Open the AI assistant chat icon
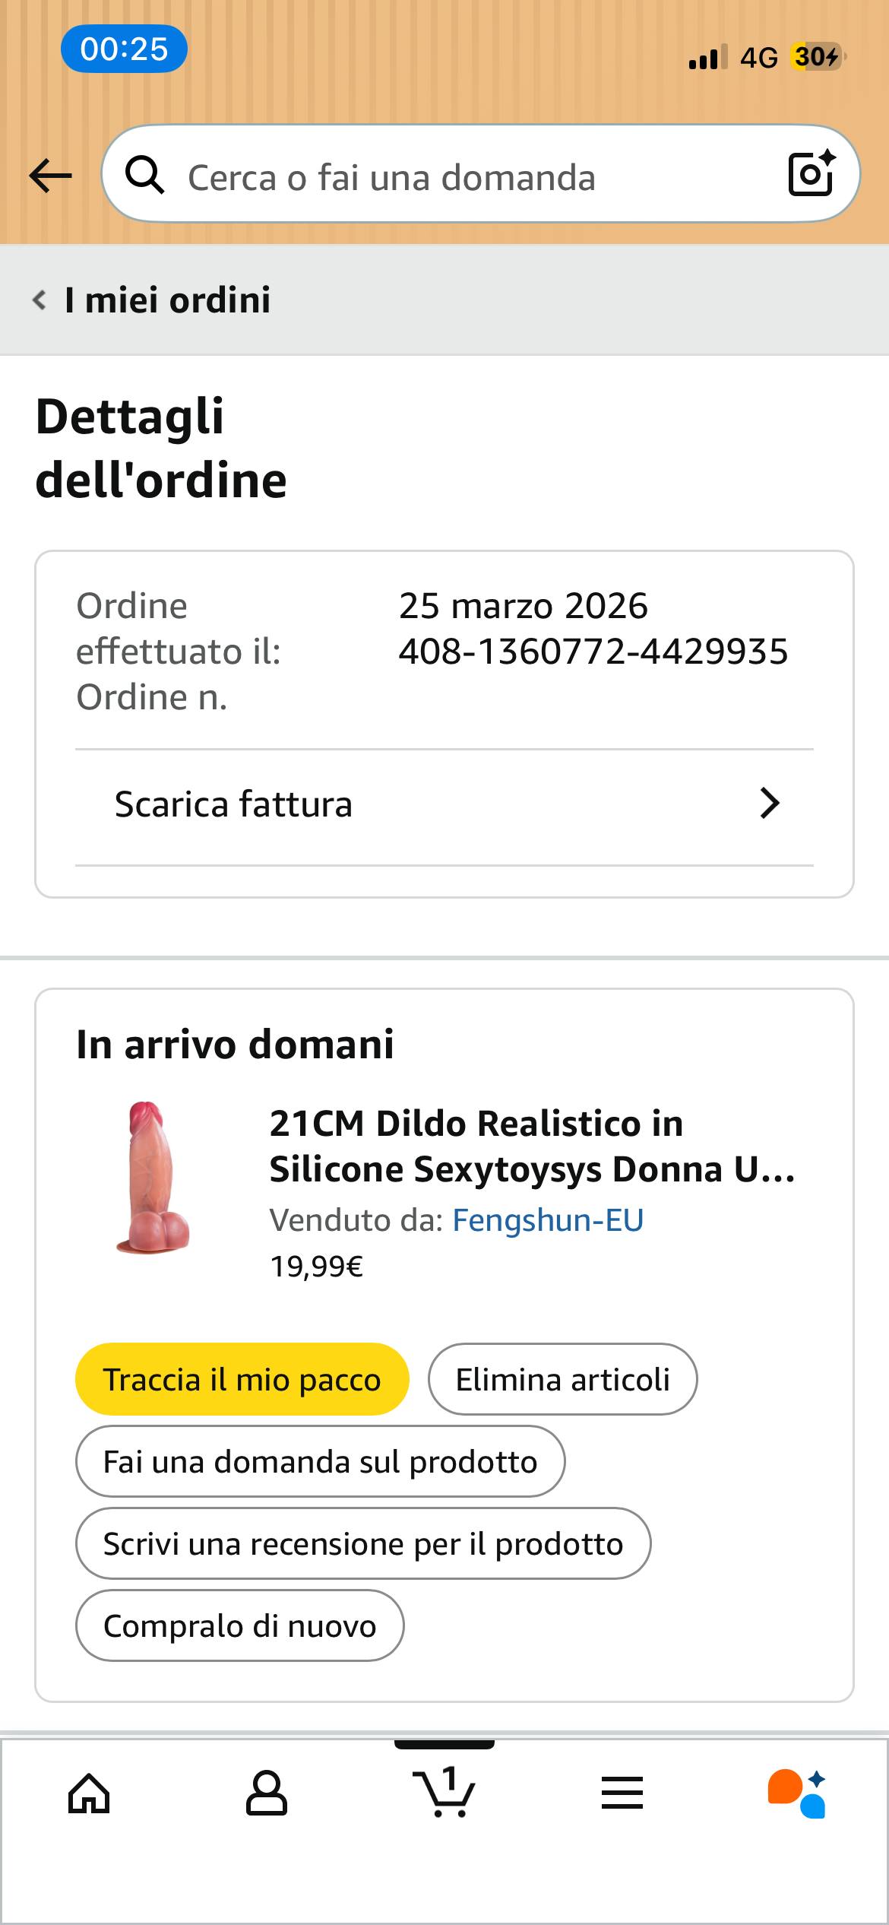The height and width of the screenshot is (1925, 889). tap(797, 1794)
